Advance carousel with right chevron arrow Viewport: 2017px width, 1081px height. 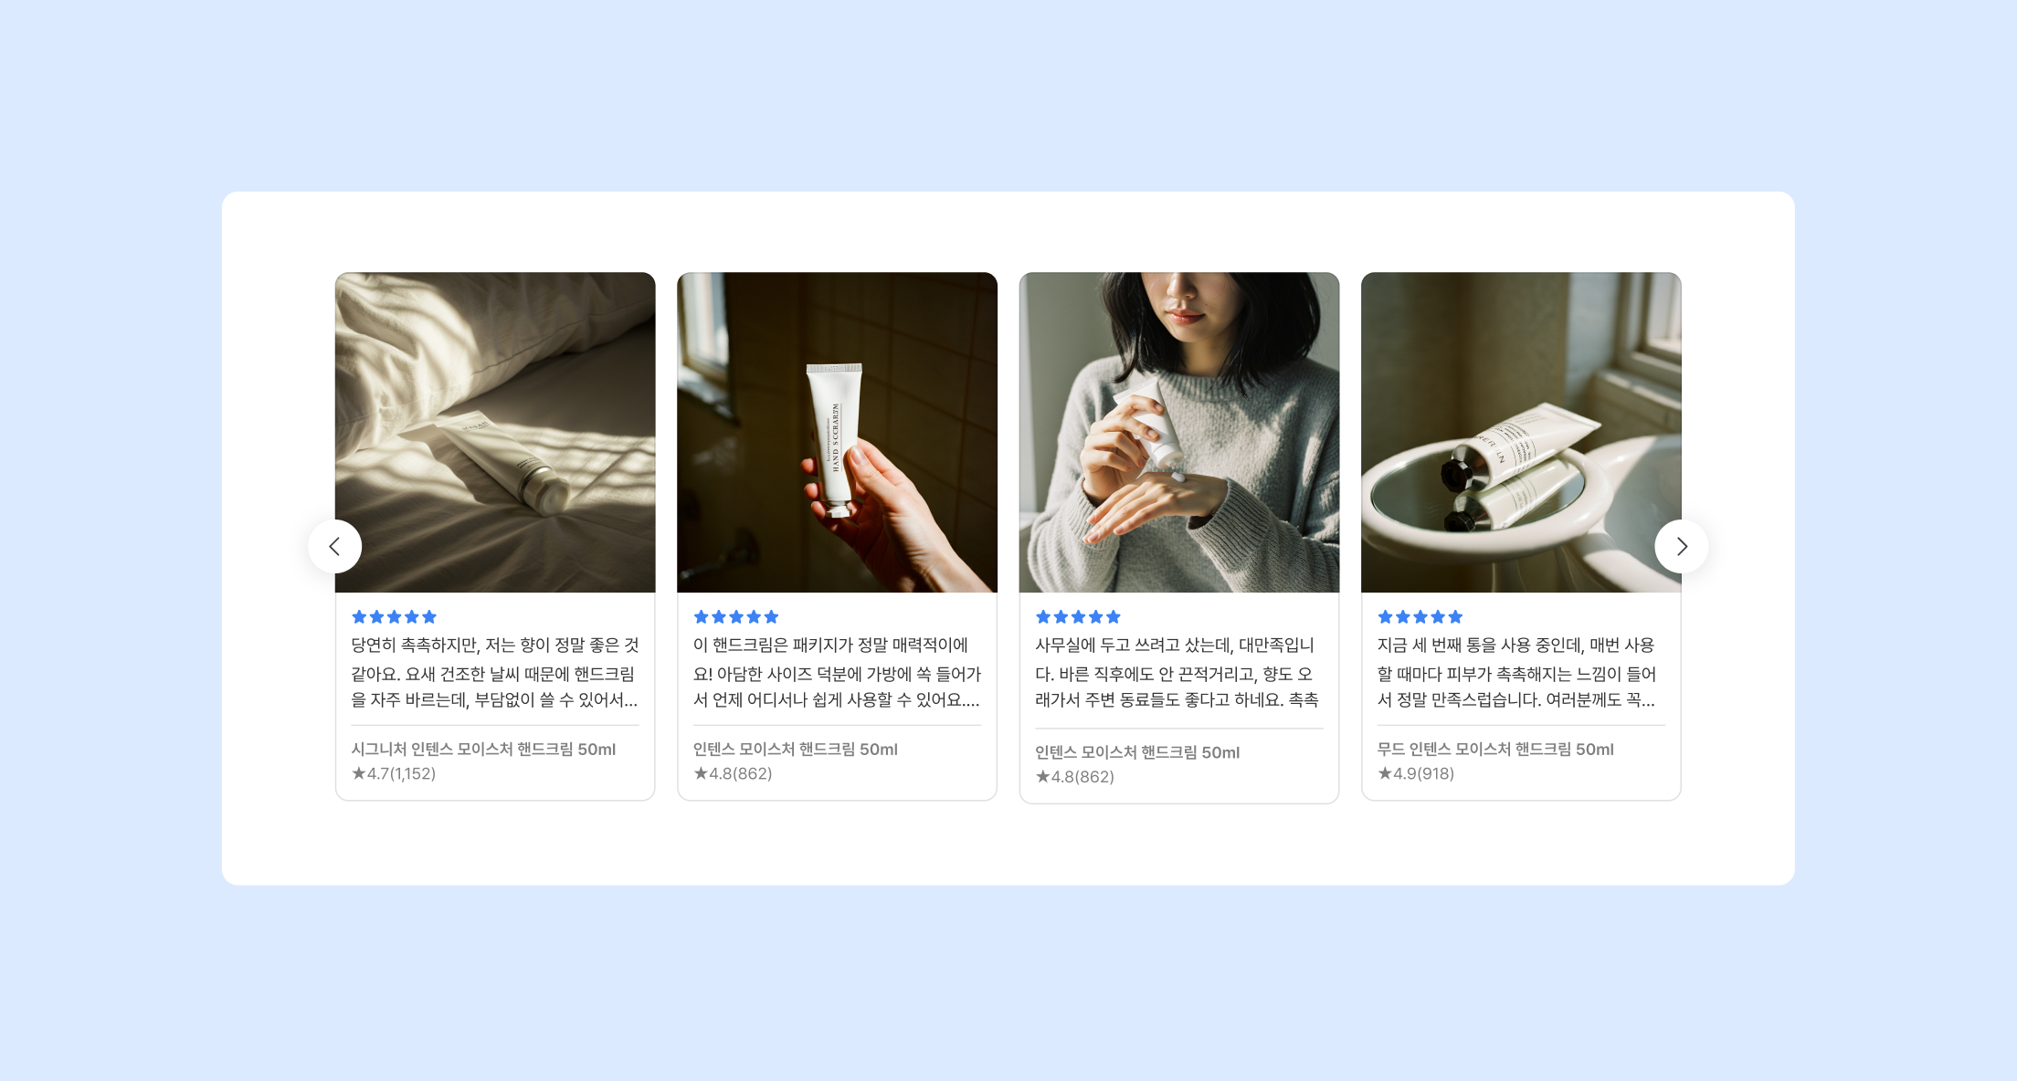point(1681,546)
